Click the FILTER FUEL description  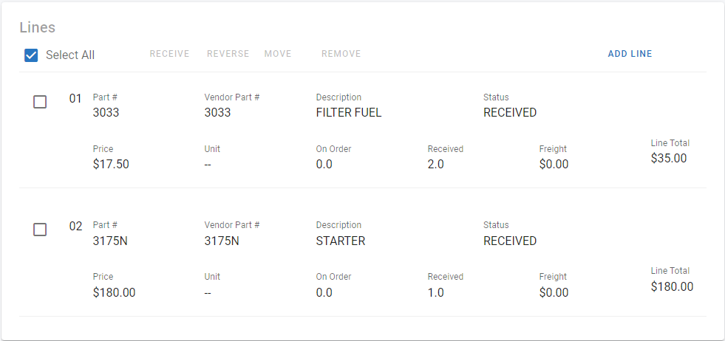(348, 113)
